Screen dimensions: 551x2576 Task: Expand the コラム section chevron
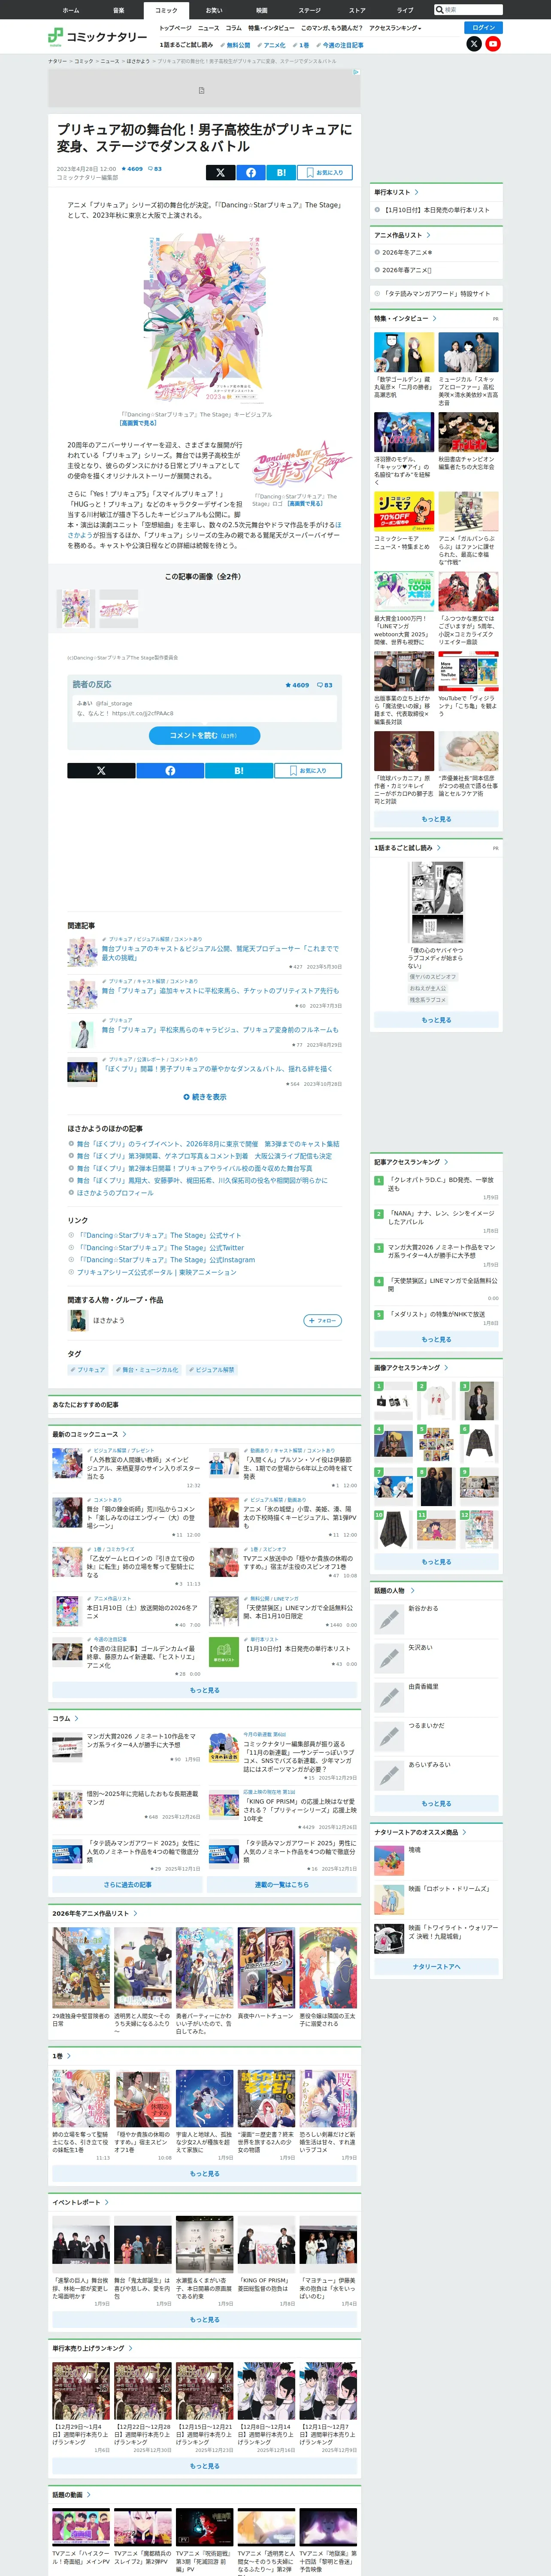coord(77,1718)
